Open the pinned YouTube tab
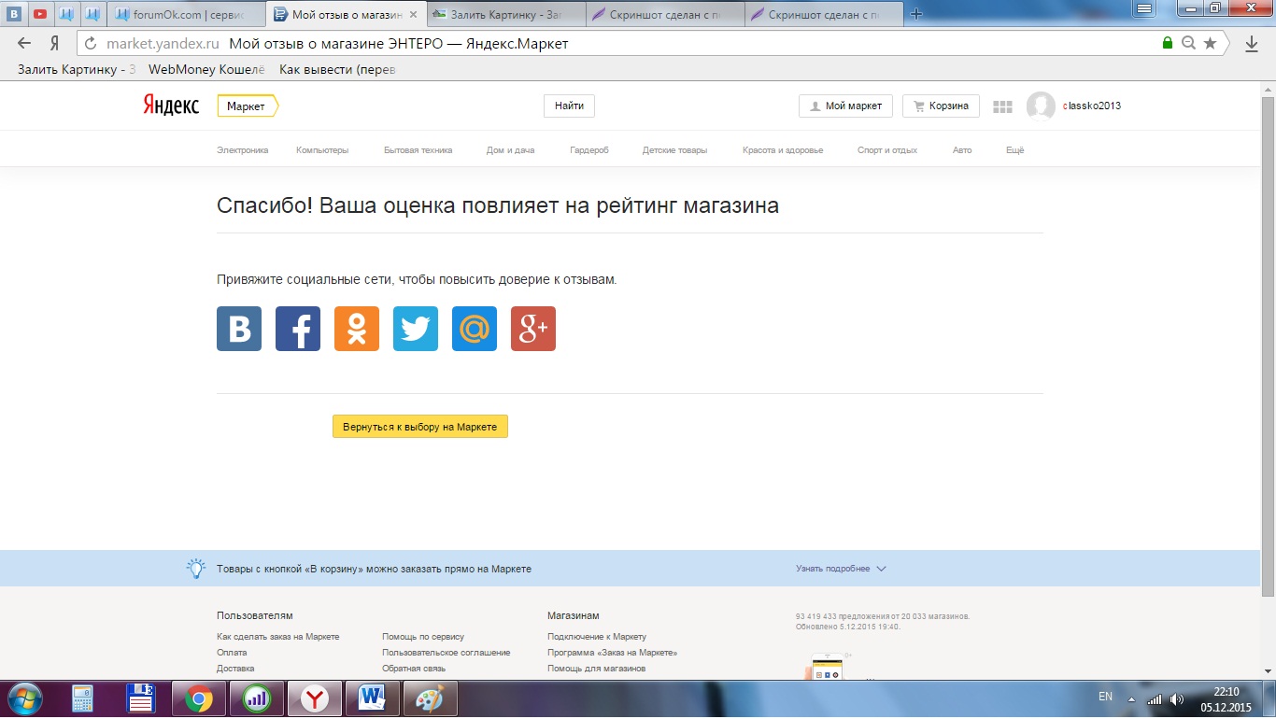The height and width of the screenshot is (719, 1276). pos(40,14)
